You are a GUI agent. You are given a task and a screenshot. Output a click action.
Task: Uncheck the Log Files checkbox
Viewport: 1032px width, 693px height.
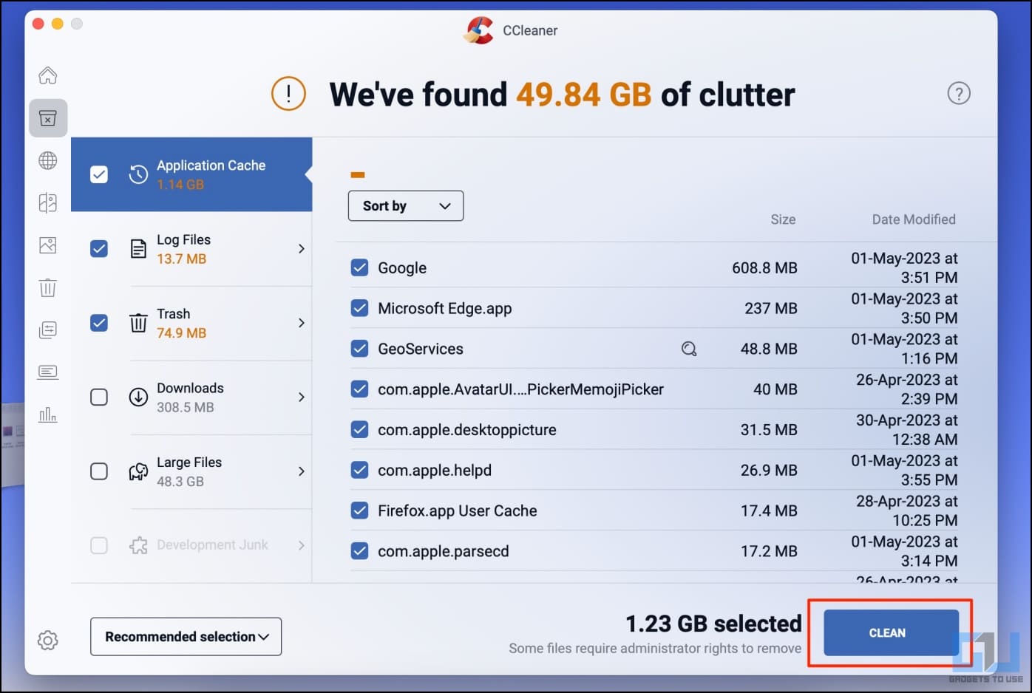pyautogui.click(x=99, y=249)
